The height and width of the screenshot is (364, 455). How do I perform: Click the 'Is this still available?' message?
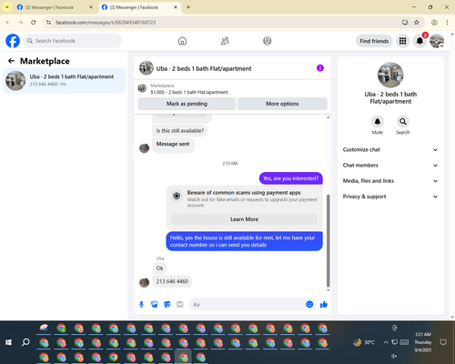click(180, 131)
